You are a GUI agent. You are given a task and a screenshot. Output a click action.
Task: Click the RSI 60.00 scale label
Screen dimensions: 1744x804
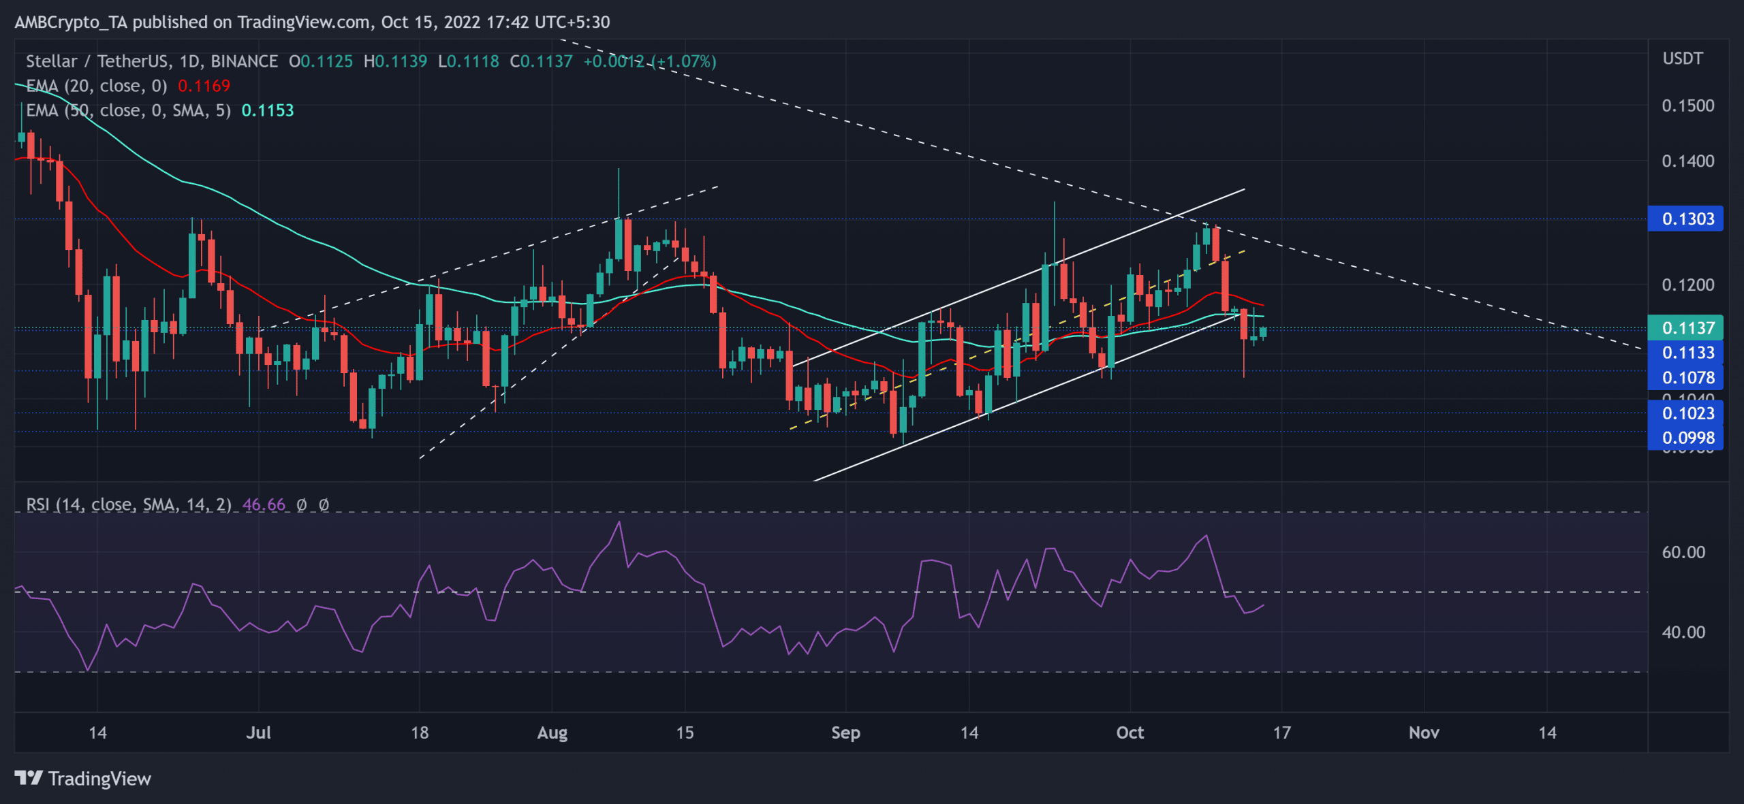pos(1683,552)
